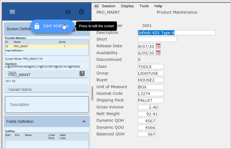Select the <new definition> entry

point(15,51)
